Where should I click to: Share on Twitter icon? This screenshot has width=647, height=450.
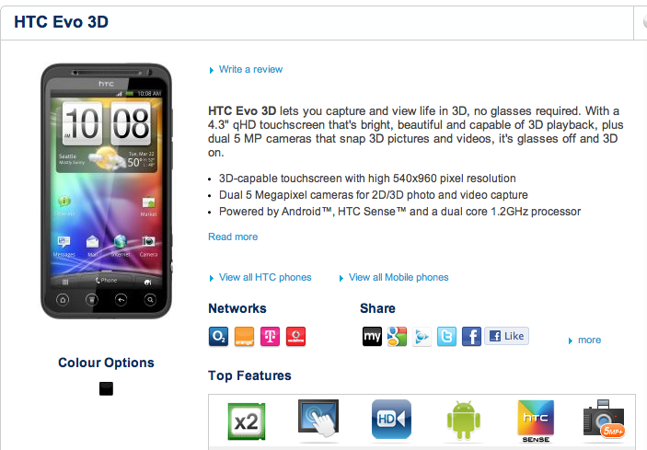(446, 336)
